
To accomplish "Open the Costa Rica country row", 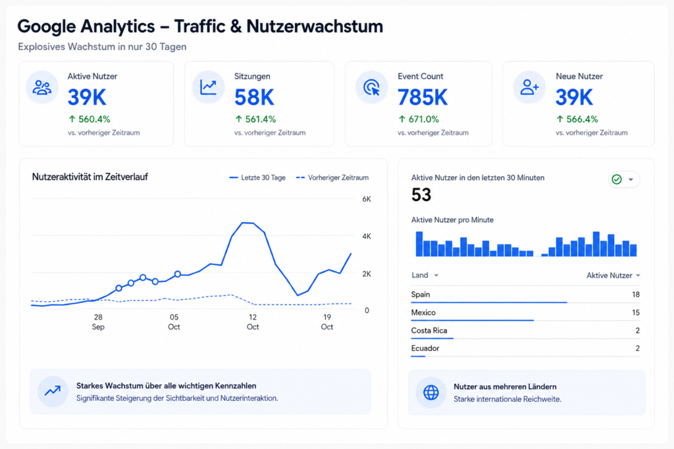I will click(525, 331).
